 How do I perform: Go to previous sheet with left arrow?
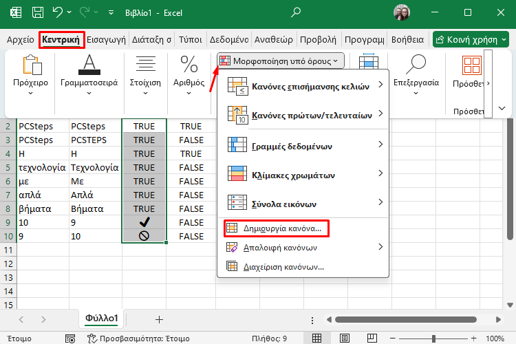pos(21,319)
